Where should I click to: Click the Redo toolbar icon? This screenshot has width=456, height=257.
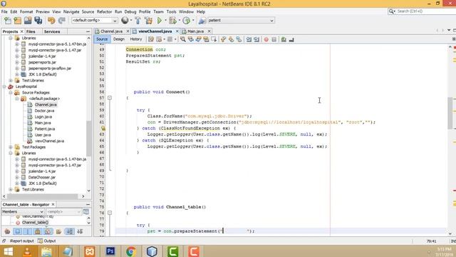(62, 21)
